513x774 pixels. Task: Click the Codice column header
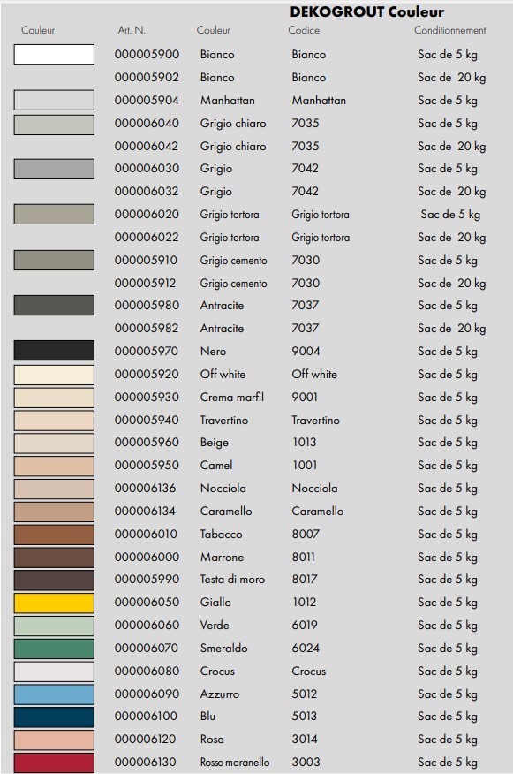pos(304,30)
